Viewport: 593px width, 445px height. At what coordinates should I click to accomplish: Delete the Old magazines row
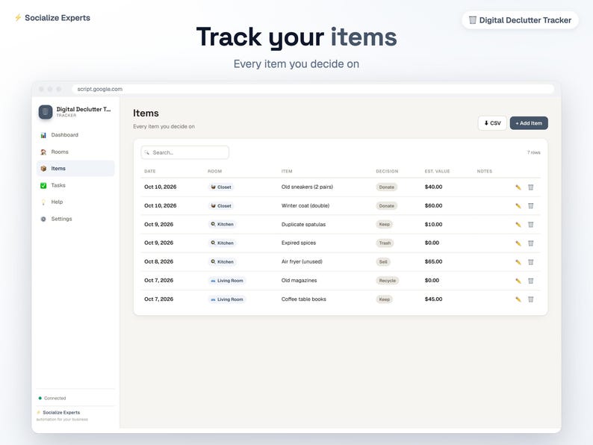[x=530, y=281]
